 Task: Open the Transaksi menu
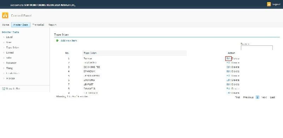38,25
